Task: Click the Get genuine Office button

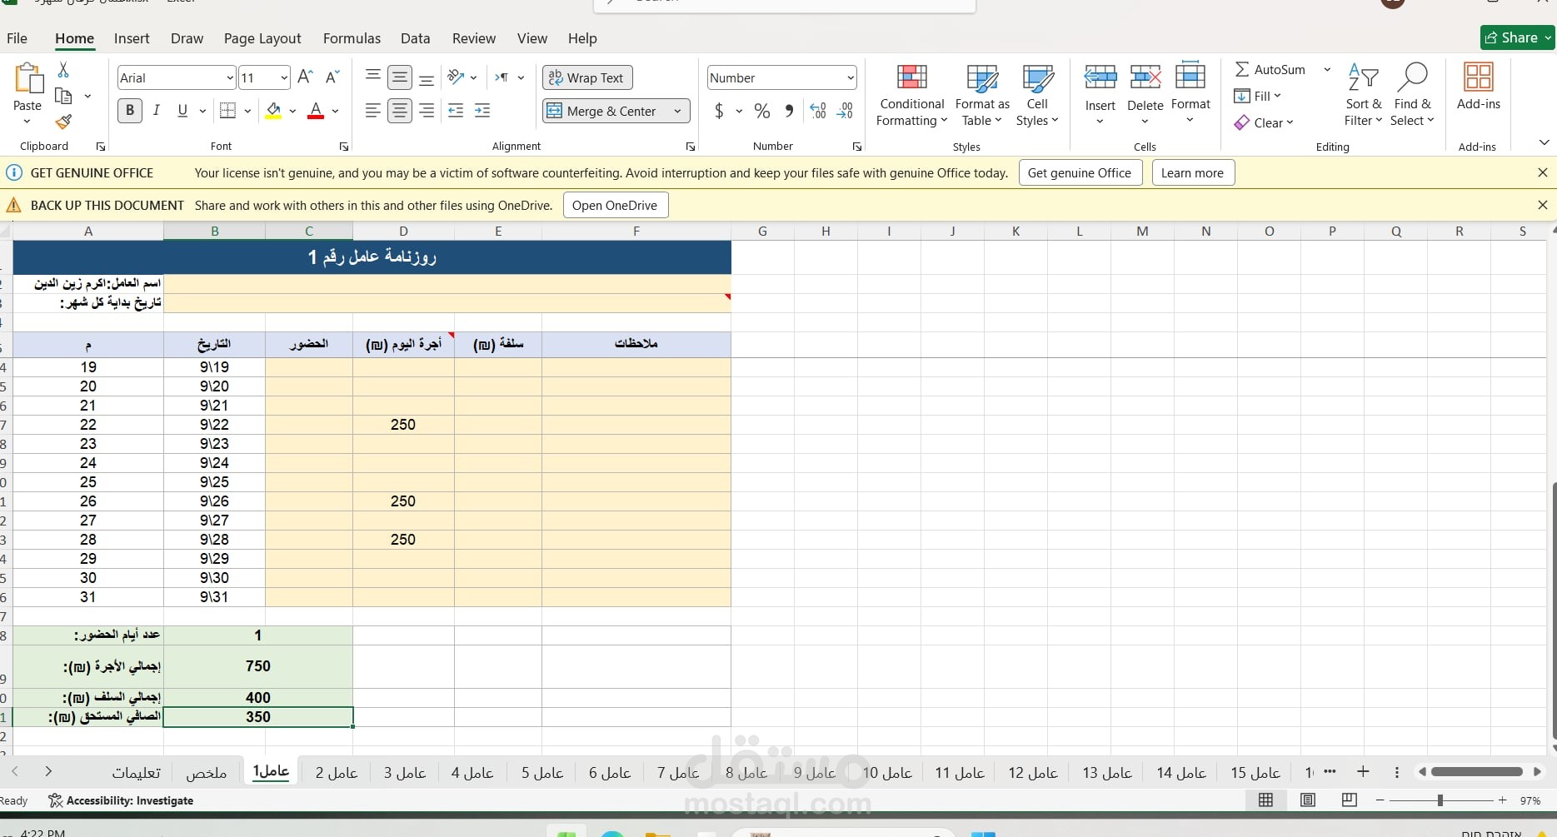Action: coord(1080,173)
